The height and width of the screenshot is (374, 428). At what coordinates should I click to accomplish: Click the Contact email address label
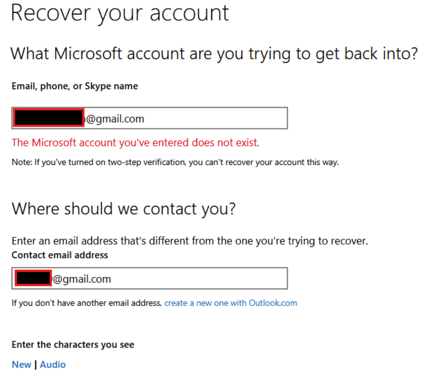[60, 255]
